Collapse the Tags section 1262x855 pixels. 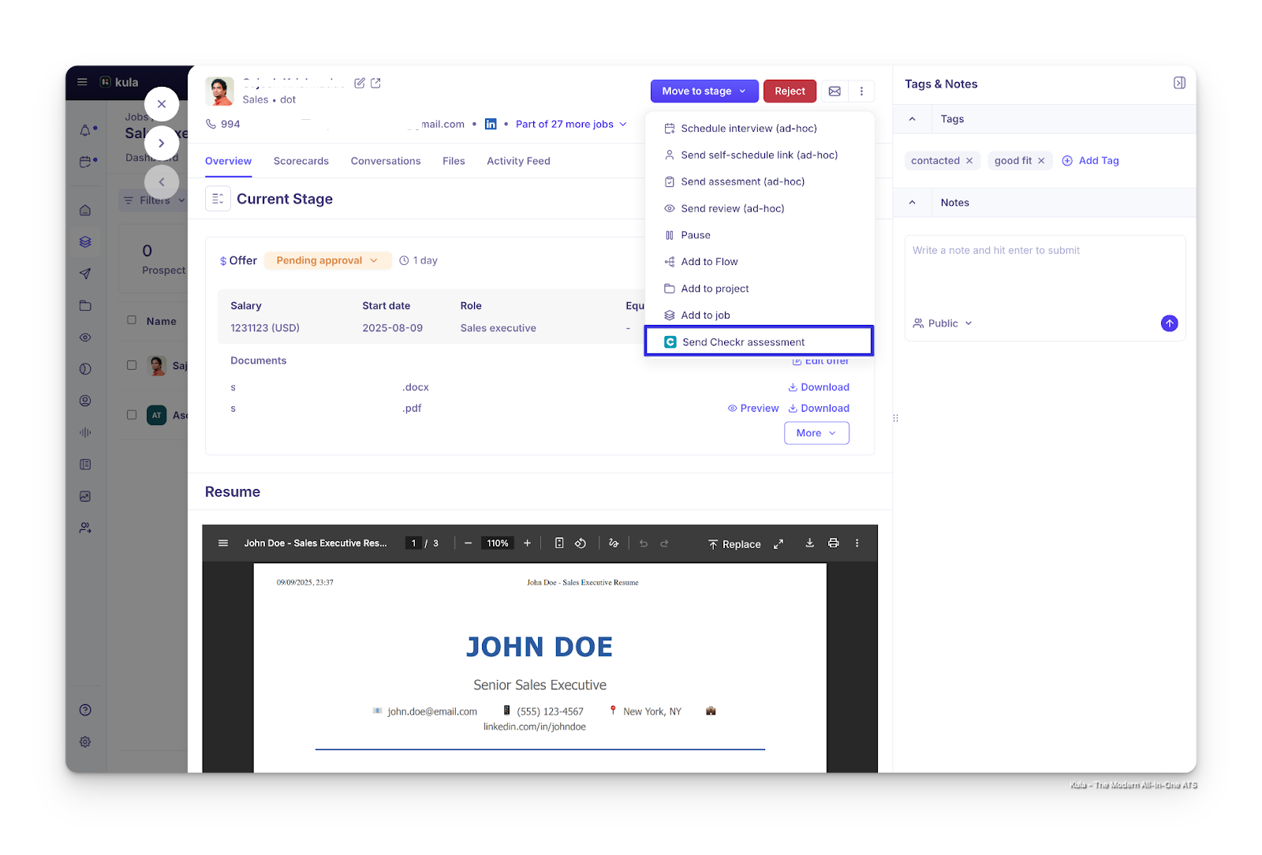(912, 119)
